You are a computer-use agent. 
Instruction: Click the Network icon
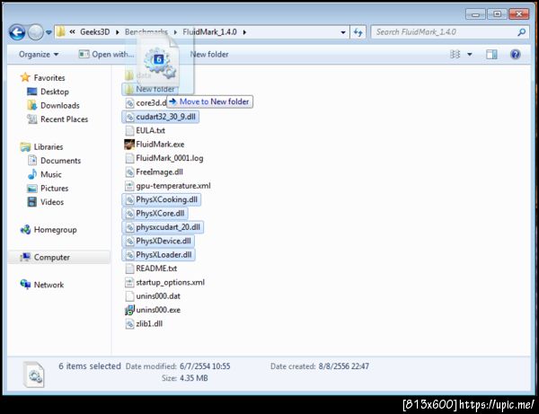coord(25,285)
